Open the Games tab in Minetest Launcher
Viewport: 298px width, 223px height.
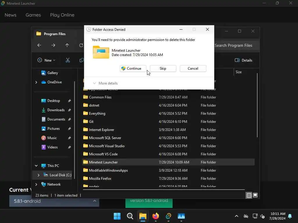click(33, 15)
